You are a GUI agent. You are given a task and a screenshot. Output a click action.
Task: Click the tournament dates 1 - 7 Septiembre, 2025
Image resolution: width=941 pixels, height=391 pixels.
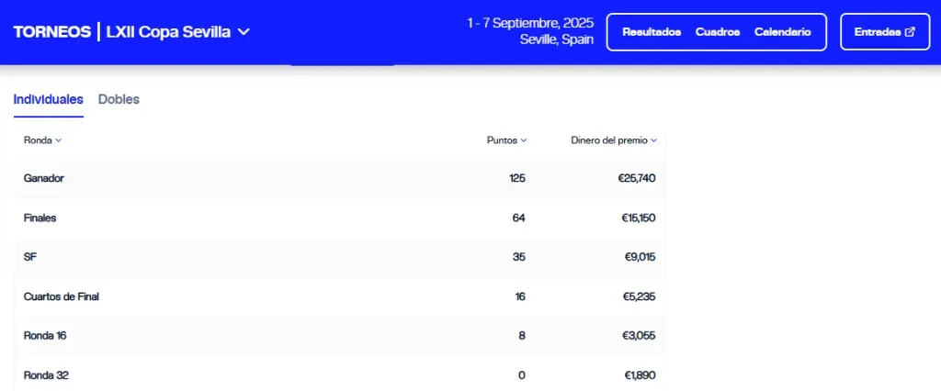click(x=530, y=22)
